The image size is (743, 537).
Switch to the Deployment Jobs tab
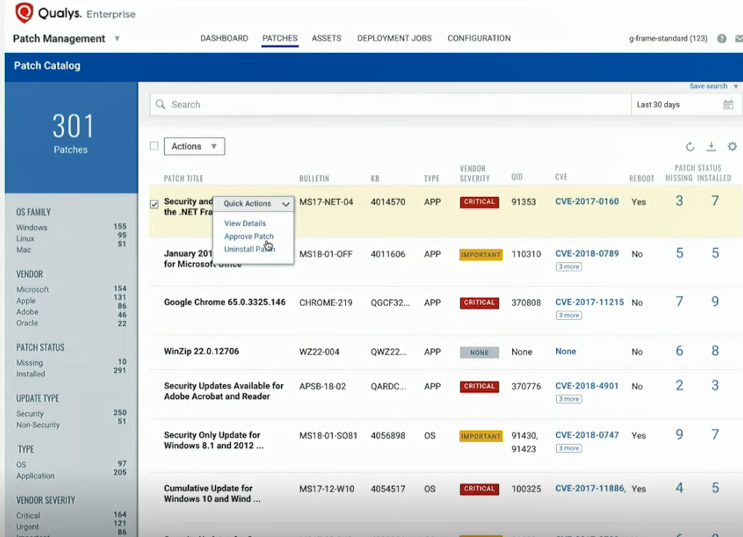[394, 38]
